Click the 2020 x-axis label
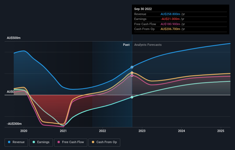This screenshot has height=150, width=235. point(24,131)
